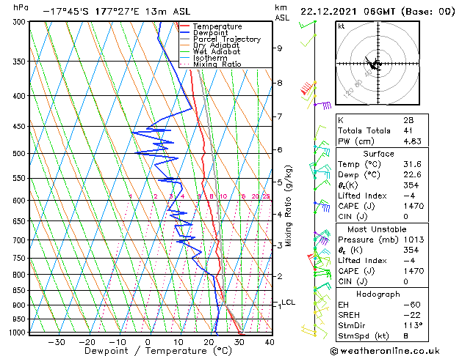Click the 'Most Unstable' section heading

coord(377,229)
